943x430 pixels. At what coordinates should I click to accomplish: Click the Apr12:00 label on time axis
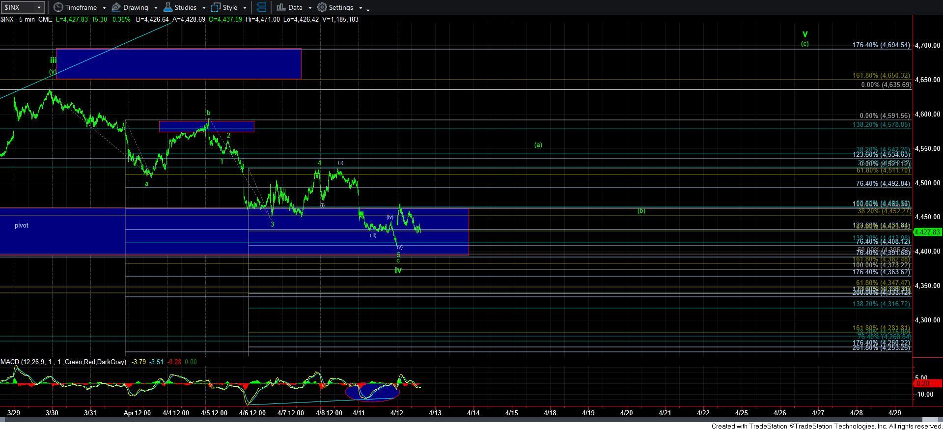(137, 413)
